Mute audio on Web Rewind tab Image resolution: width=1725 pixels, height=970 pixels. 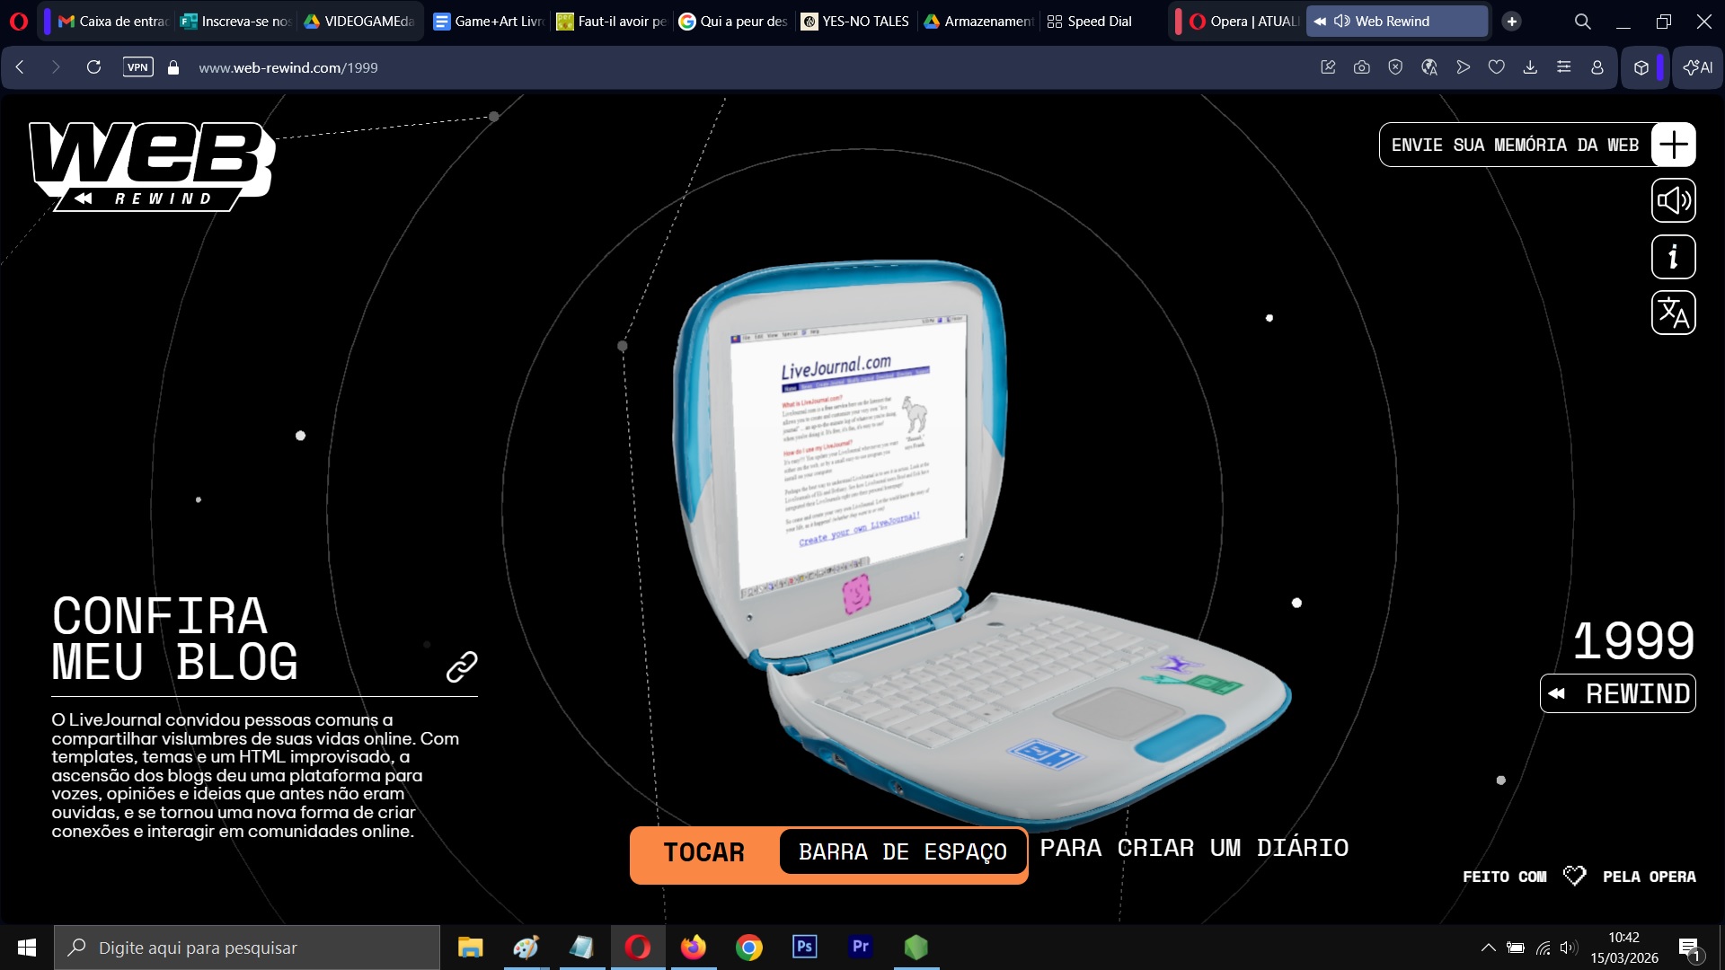1342,21
